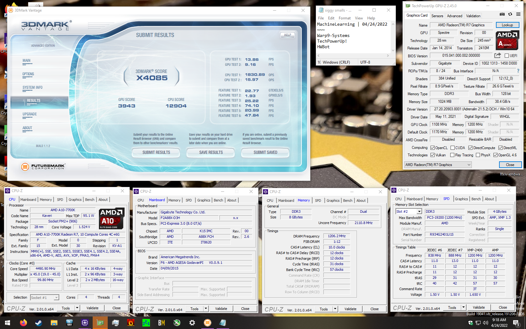Screen dimensions: 526x329
Task: Click the SUBMIT SAVED button
Action: pos(266,153)
